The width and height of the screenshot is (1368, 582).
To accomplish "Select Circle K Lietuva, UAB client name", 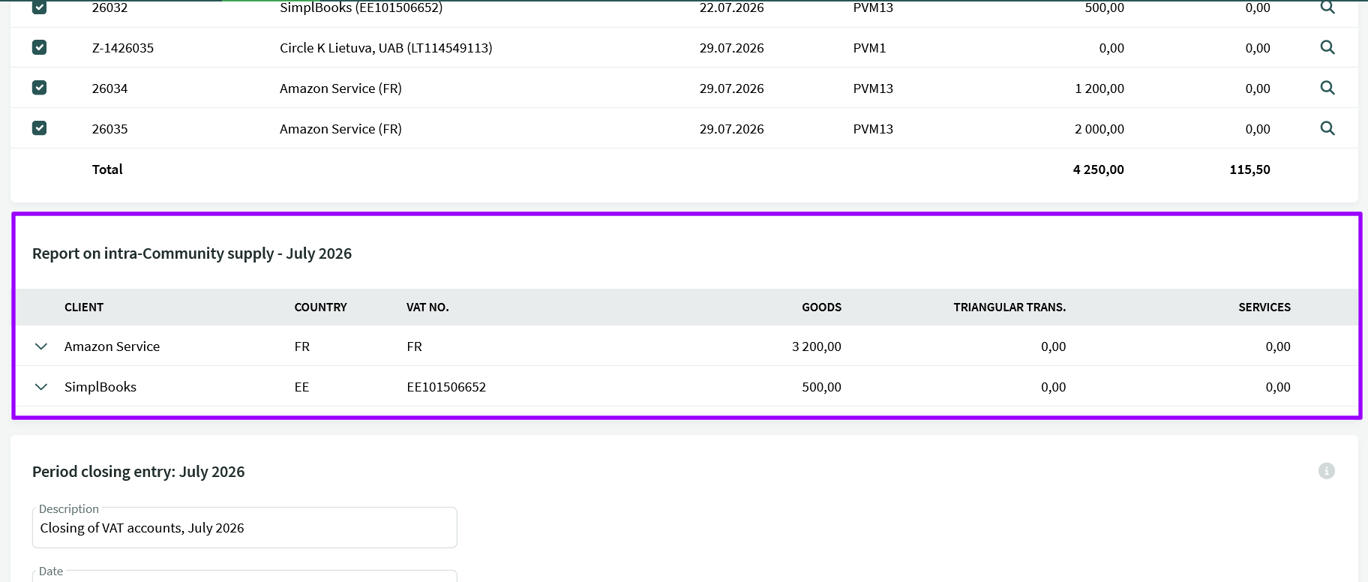I will point(386,48).
